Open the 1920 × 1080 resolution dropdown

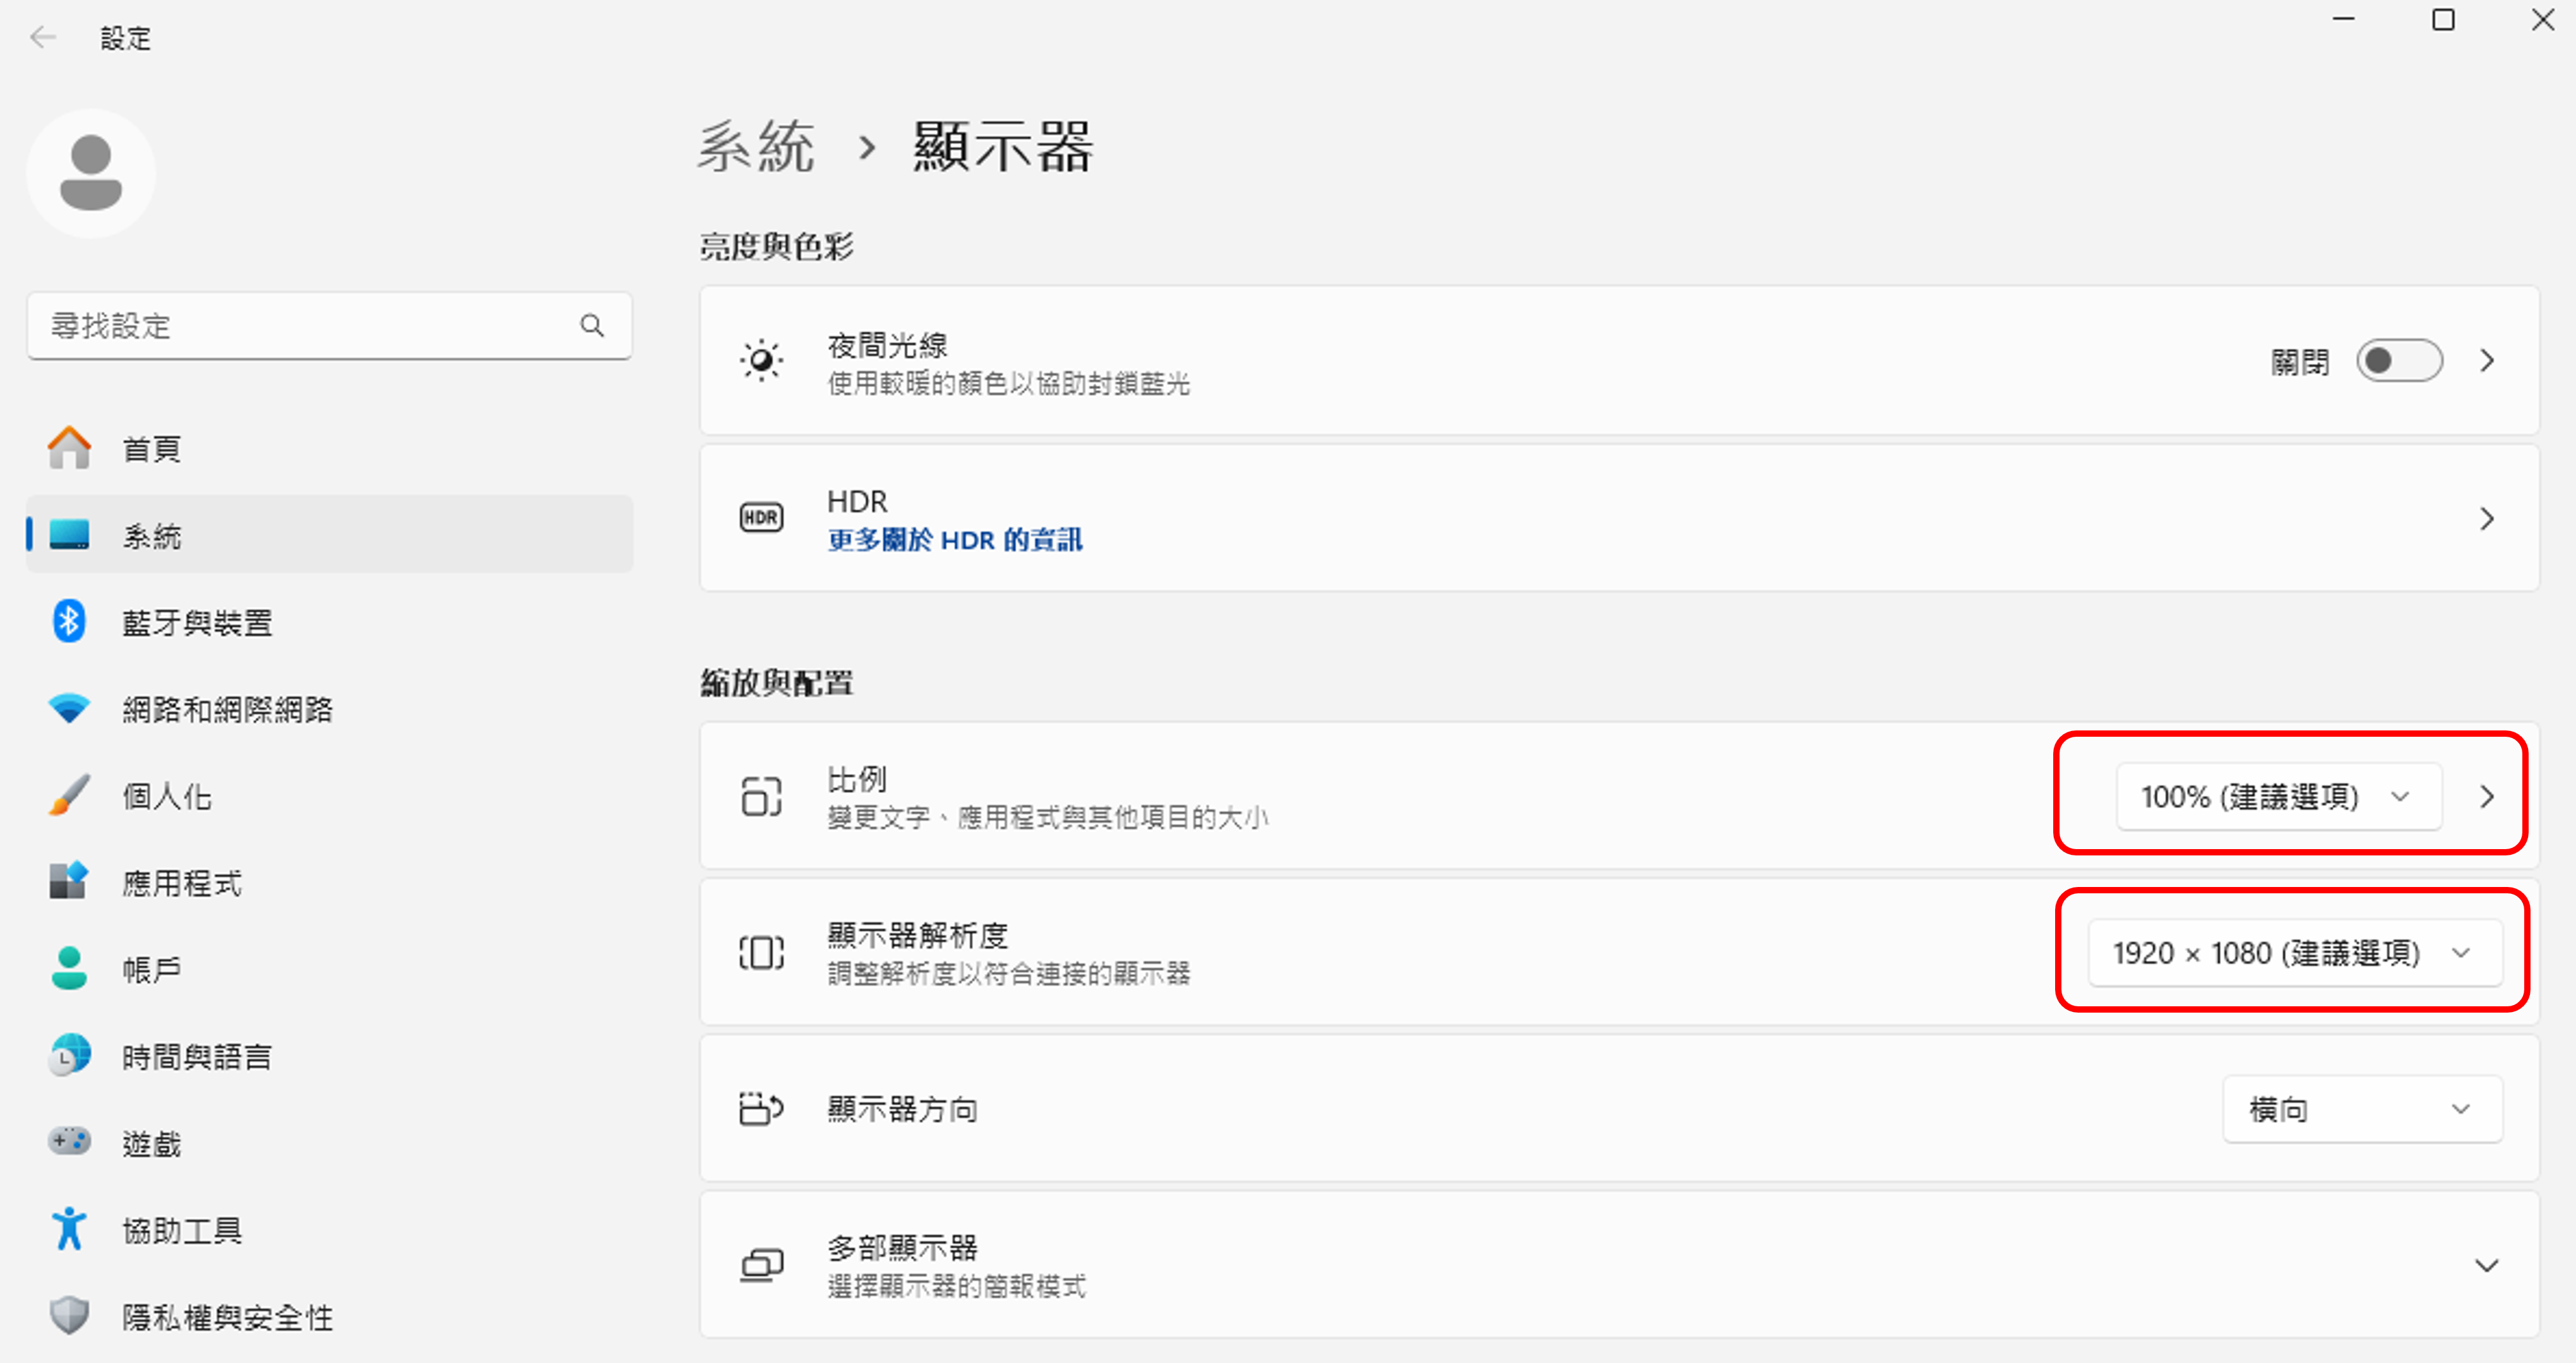point(2294,952)
